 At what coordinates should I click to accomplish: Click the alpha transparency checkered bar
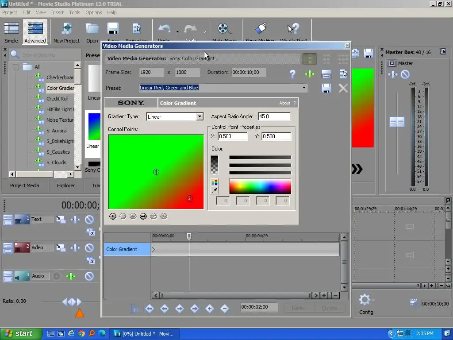click(215, 165)
